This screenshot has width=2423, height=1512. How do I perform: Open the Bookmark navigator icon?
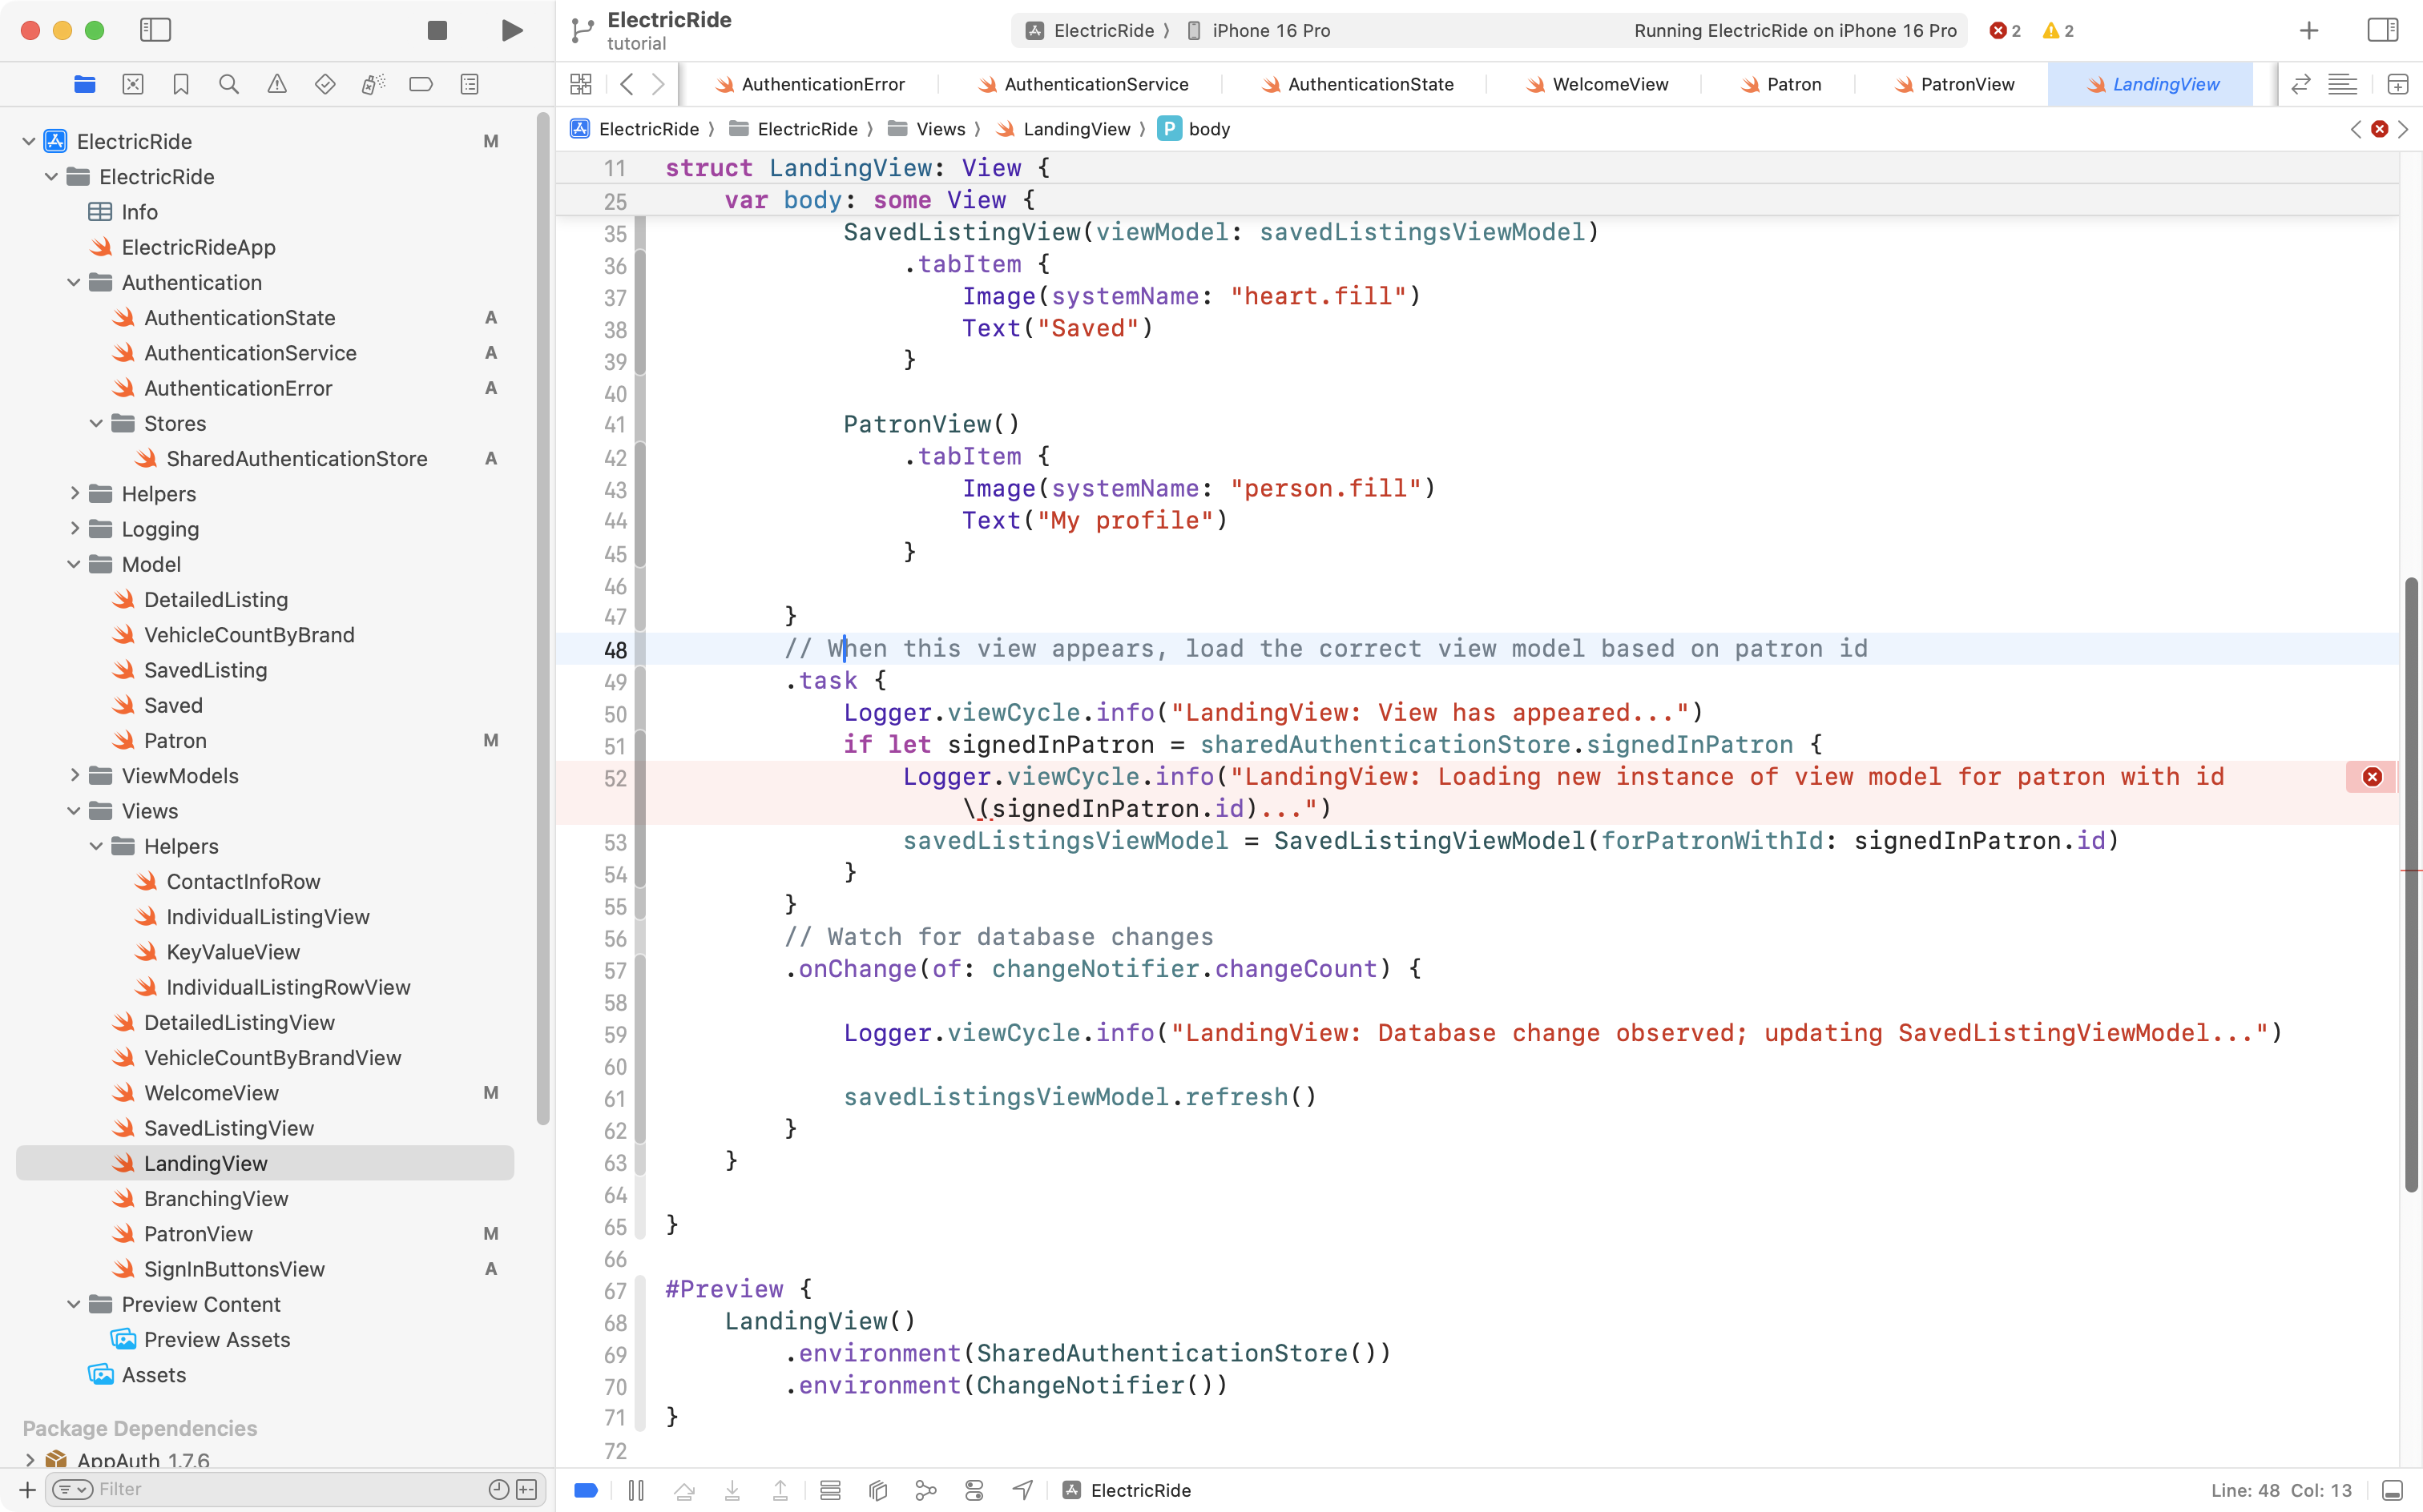pos(181,84)
